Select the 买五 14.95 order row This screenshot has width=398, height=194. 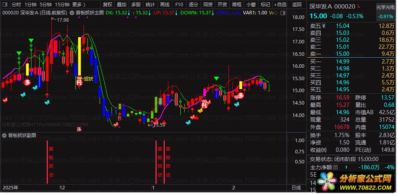point(352,89)
